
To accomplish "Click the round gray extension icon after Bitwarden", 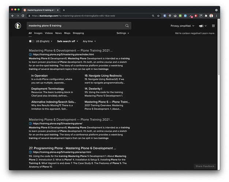I will pos(170,16).
